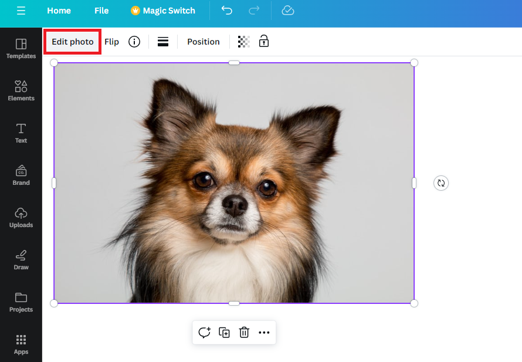Open Uploads sidebar tab

pyautogui.click(x=21, y=218)
